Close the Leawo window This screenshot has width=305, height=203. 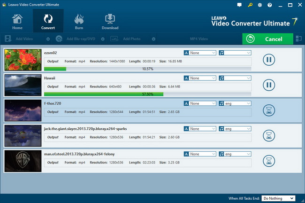[300, 5]
